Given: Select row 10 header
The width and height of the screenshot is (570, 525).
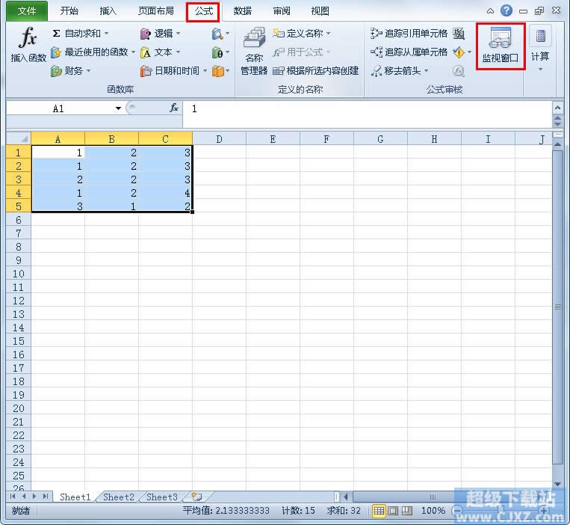Looking at the screenshot, I should pyautogui.click(x=19, y=274).
